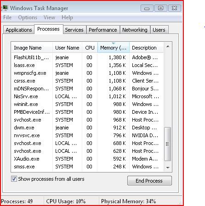The height and width of the screenshot is (206, 205).
Task: Select the dwm.exe process
Action: tap(87, 128)
